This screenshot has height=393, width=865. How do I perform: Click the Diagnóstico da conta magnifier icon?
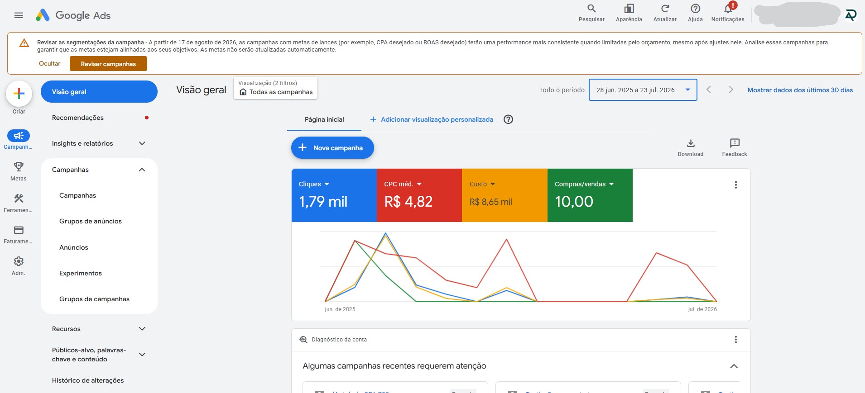(303, 340)
